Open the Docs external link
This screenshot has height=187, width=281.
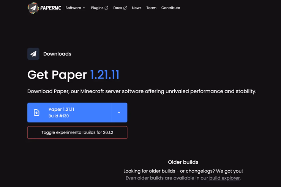(x=120, y=8)
